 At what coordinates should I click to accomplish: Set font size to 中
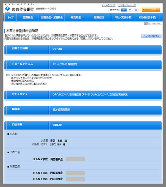coord(130,10)
